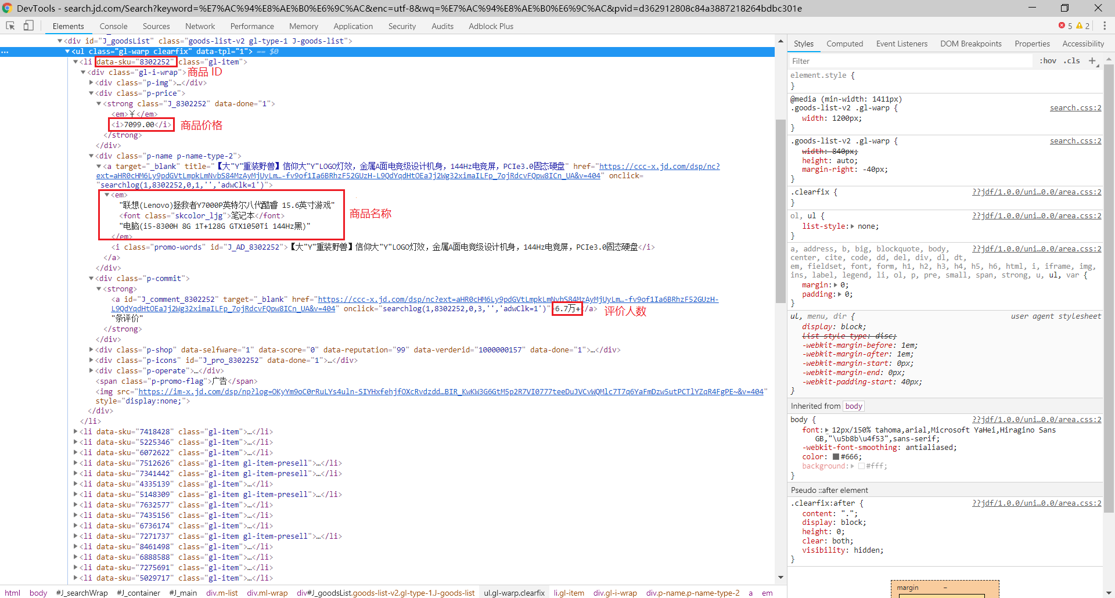Collapse the J_goodsList div node
The width and height of the screenshot is (1115, 598).
60,41
